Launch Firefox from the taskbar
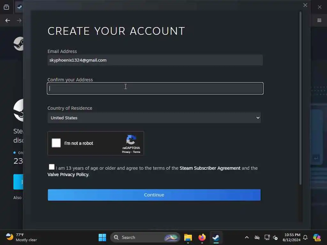 (202, 237)
